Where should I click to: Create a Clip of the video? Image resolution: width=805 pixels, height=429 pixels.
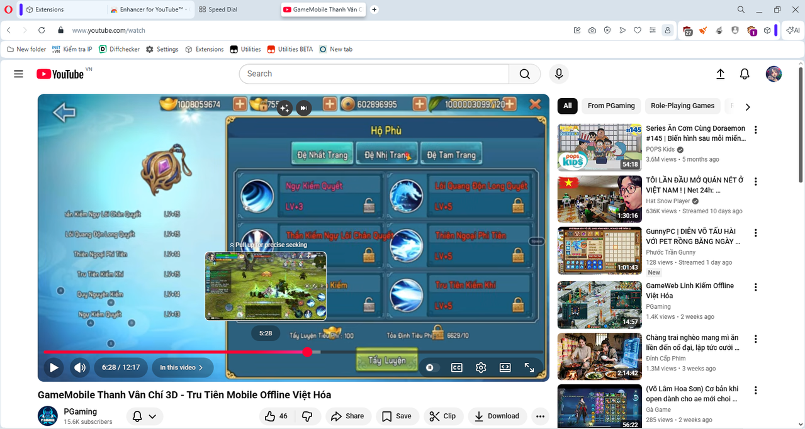click(x=442, y=416)
